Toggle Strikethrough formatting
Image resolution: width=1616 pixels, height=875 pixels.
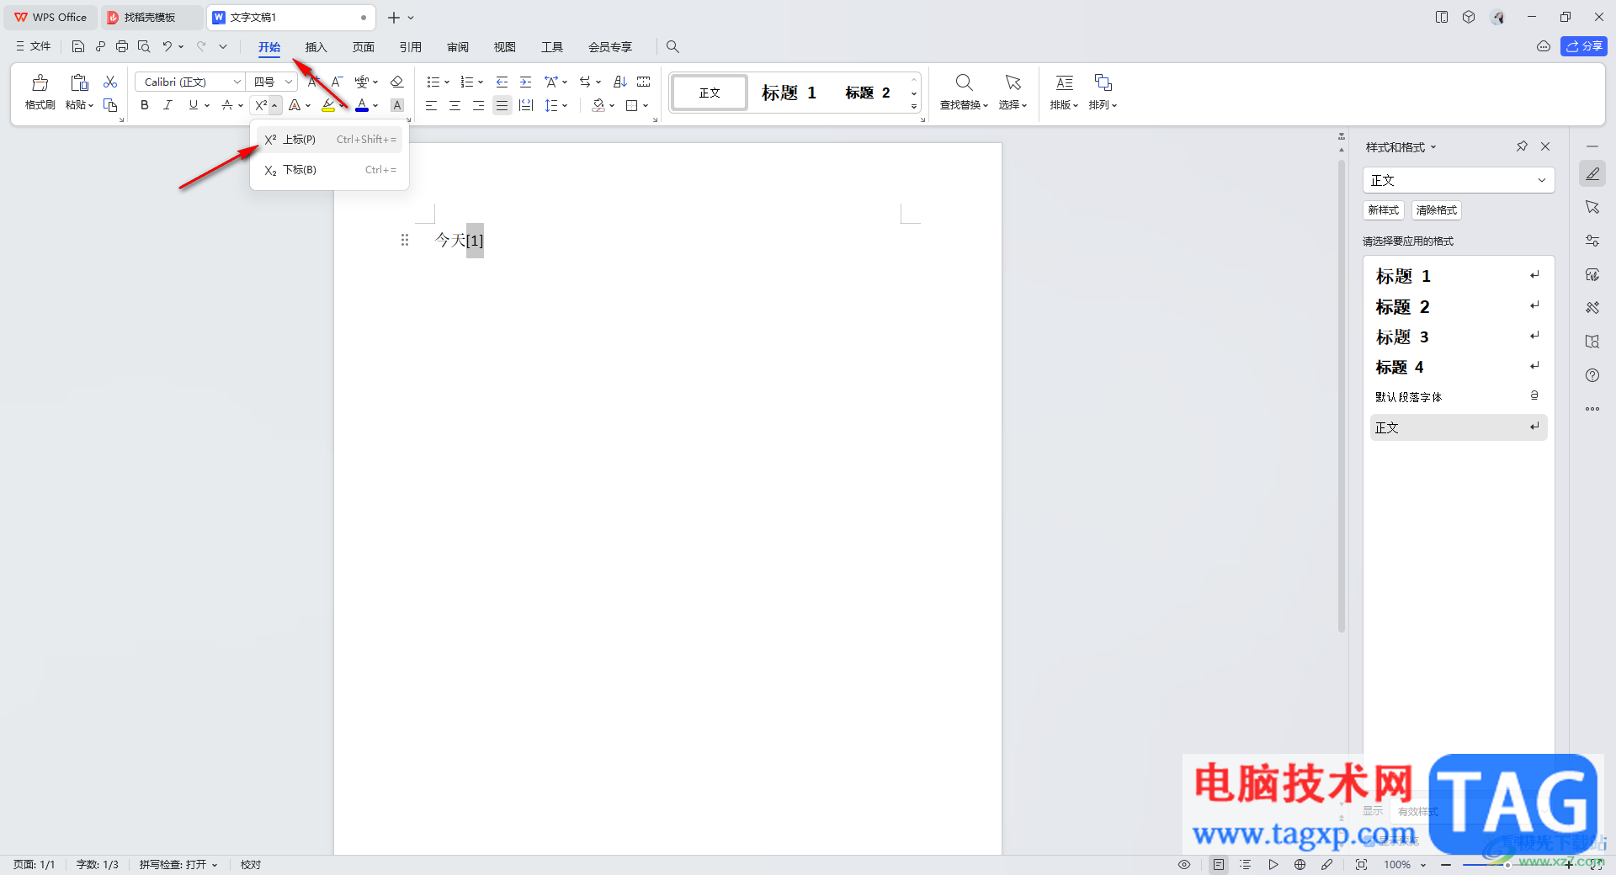(226, 105)
